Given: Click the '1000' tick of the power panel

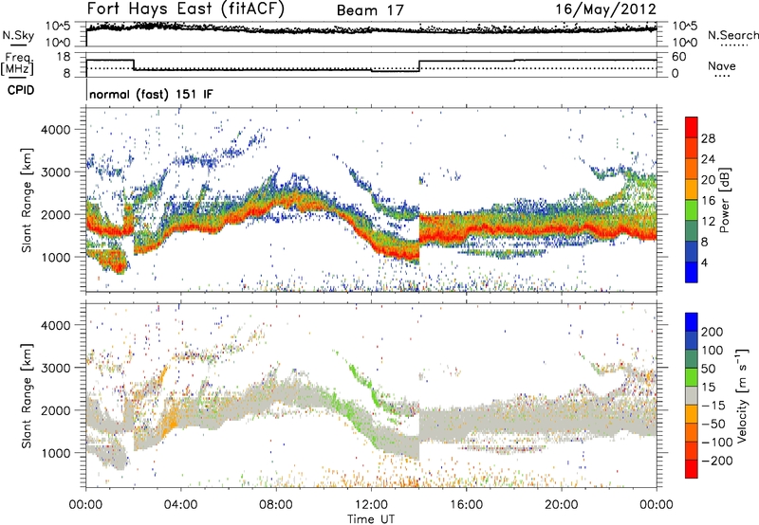Looking at the screenshot, I should point(56,257).
